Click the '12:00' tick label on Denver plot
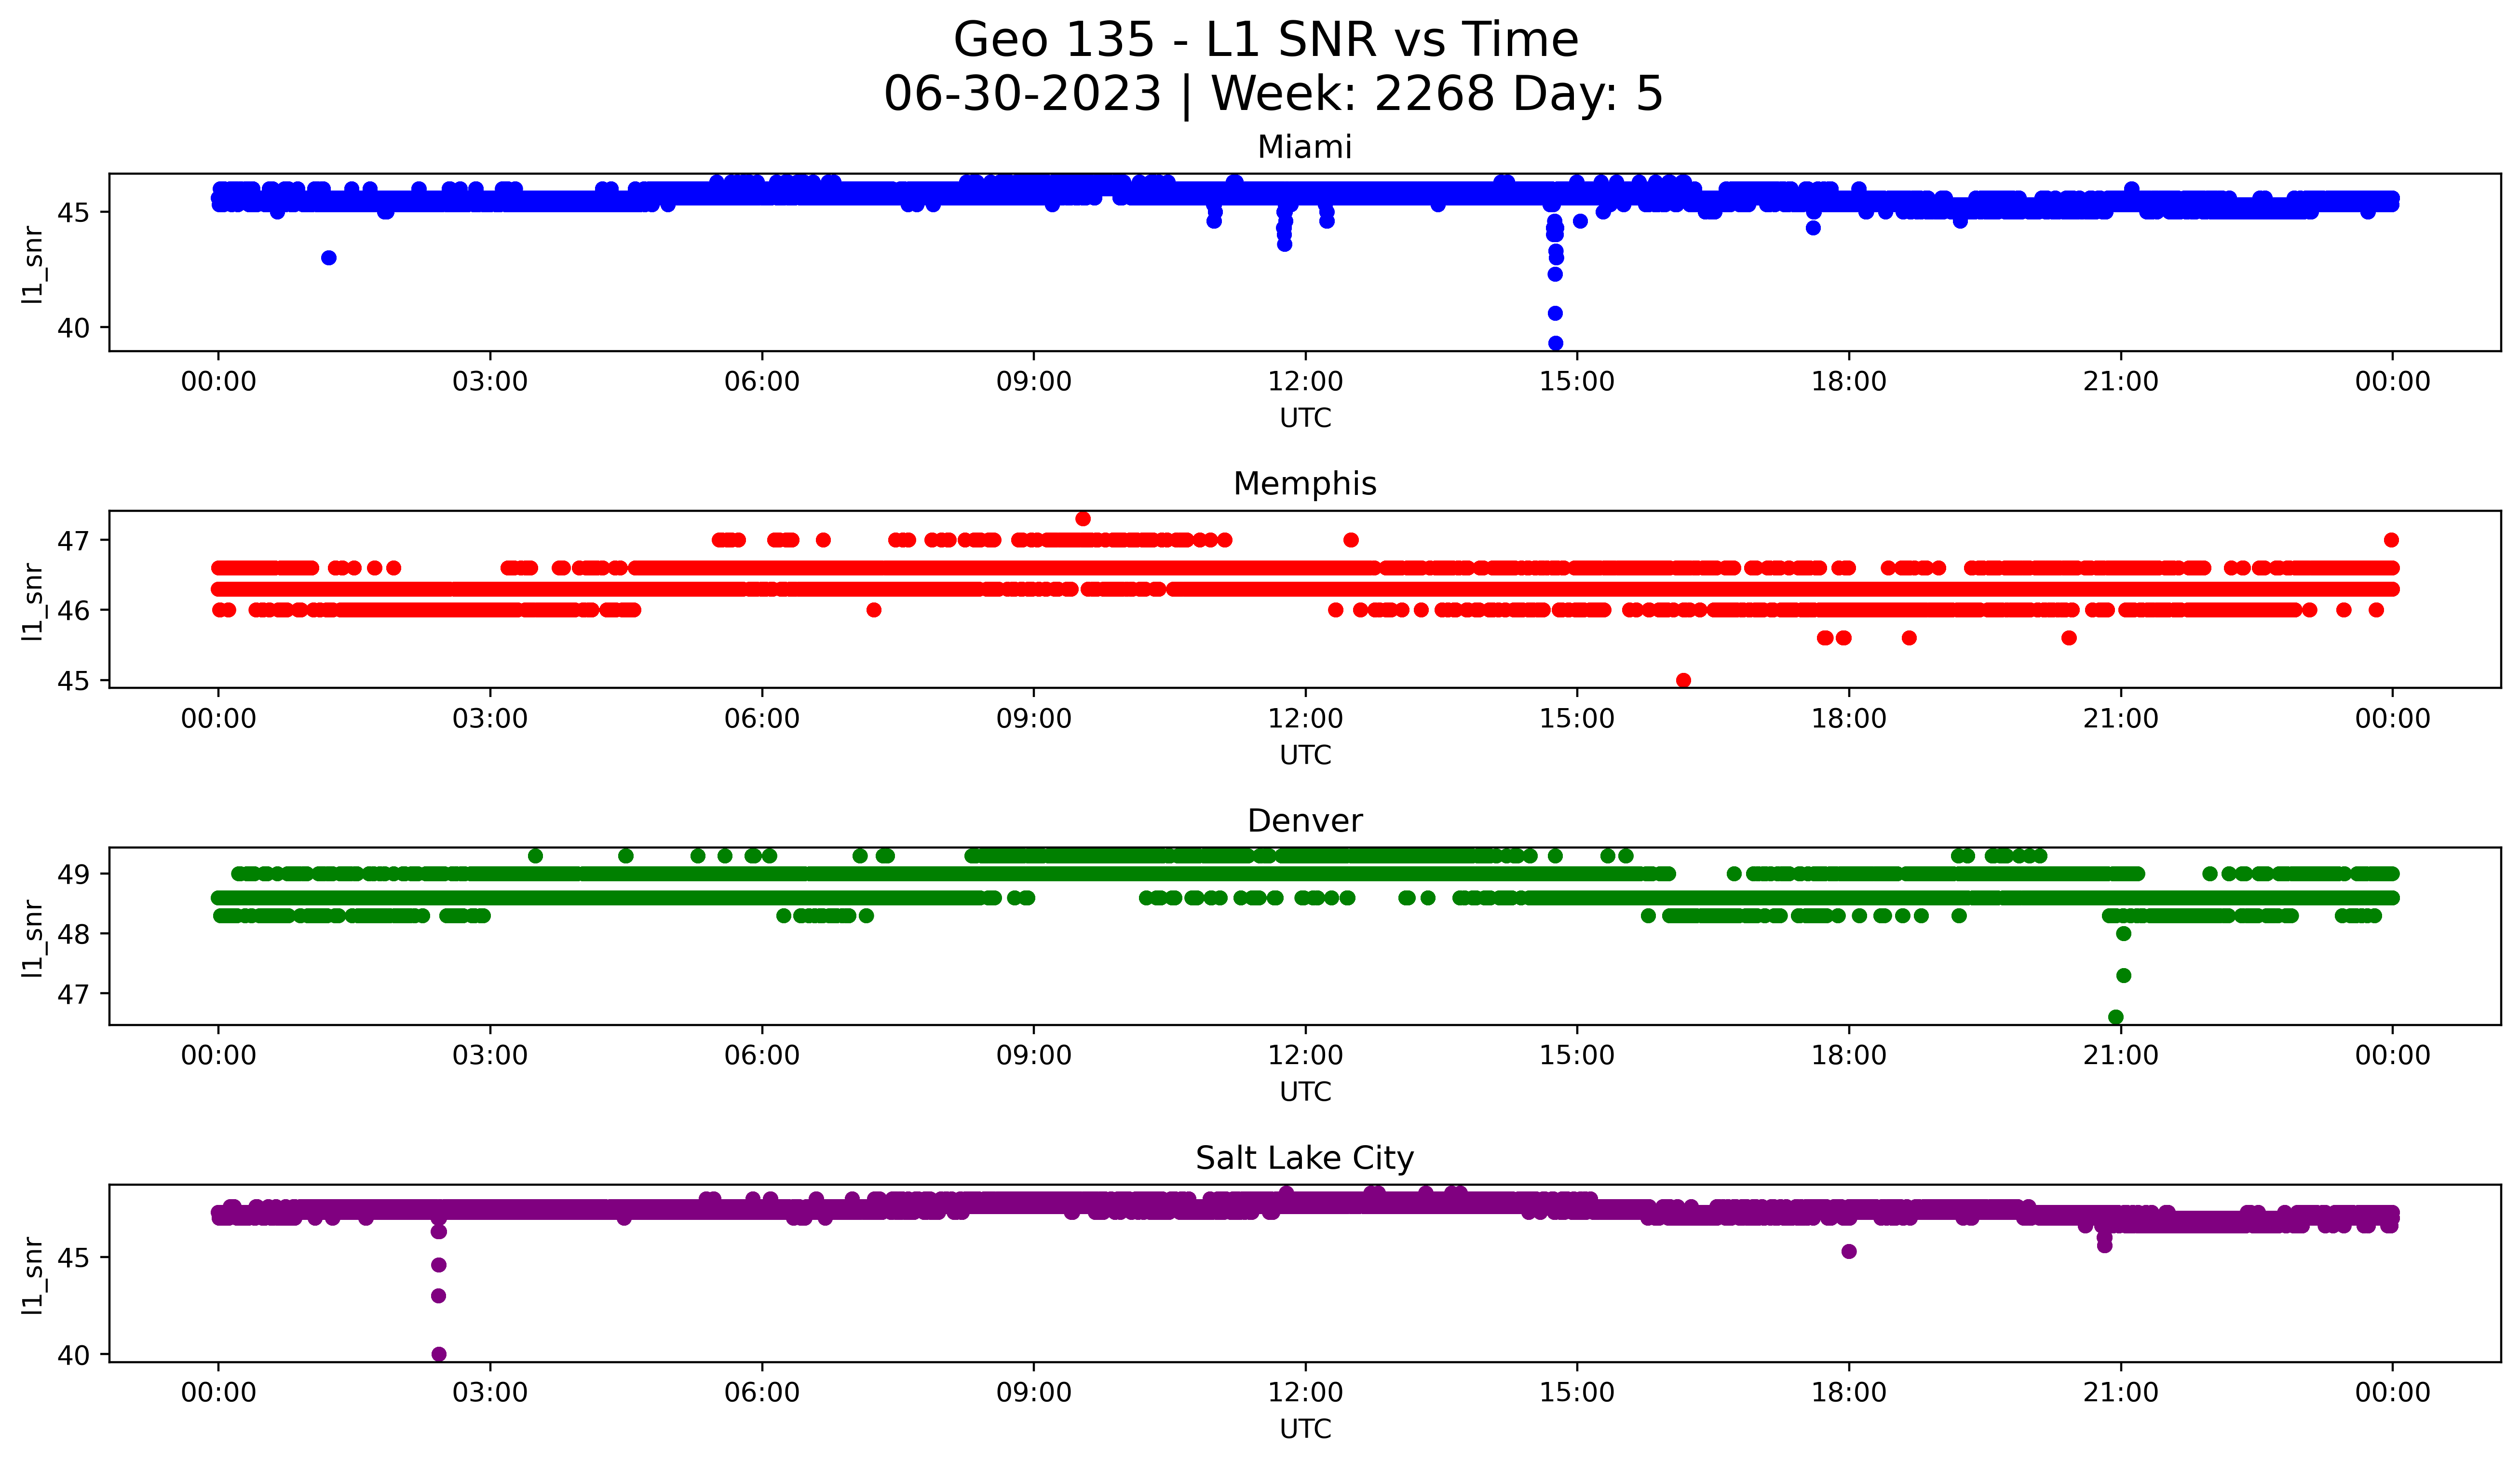The image size is (2520, 1463). click(1305, 1056)
